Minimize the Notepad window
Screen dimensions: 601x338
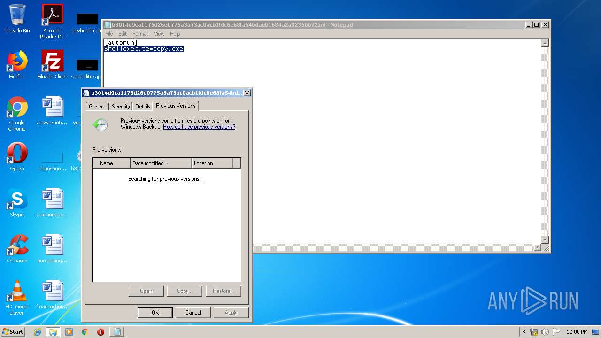pos(529,25)
